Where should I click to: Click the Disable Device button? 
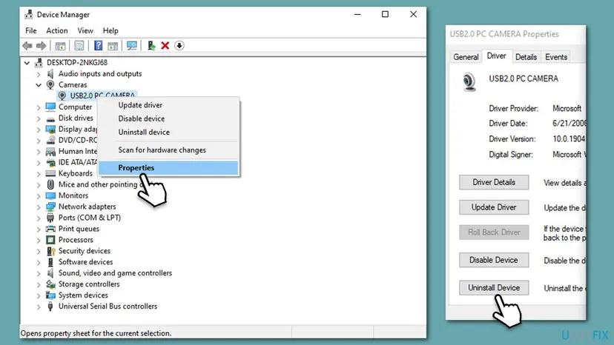(494, 260)
